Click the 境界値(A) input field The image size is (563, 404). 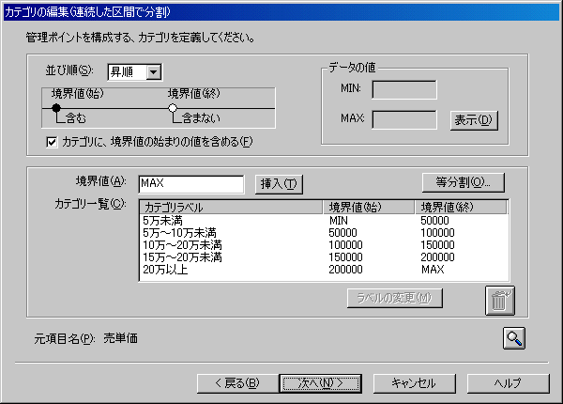[191, 184]
